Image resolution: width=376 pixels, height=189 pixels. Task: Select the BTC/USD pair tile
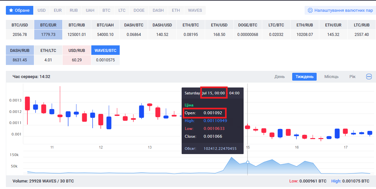pos(20,30)
